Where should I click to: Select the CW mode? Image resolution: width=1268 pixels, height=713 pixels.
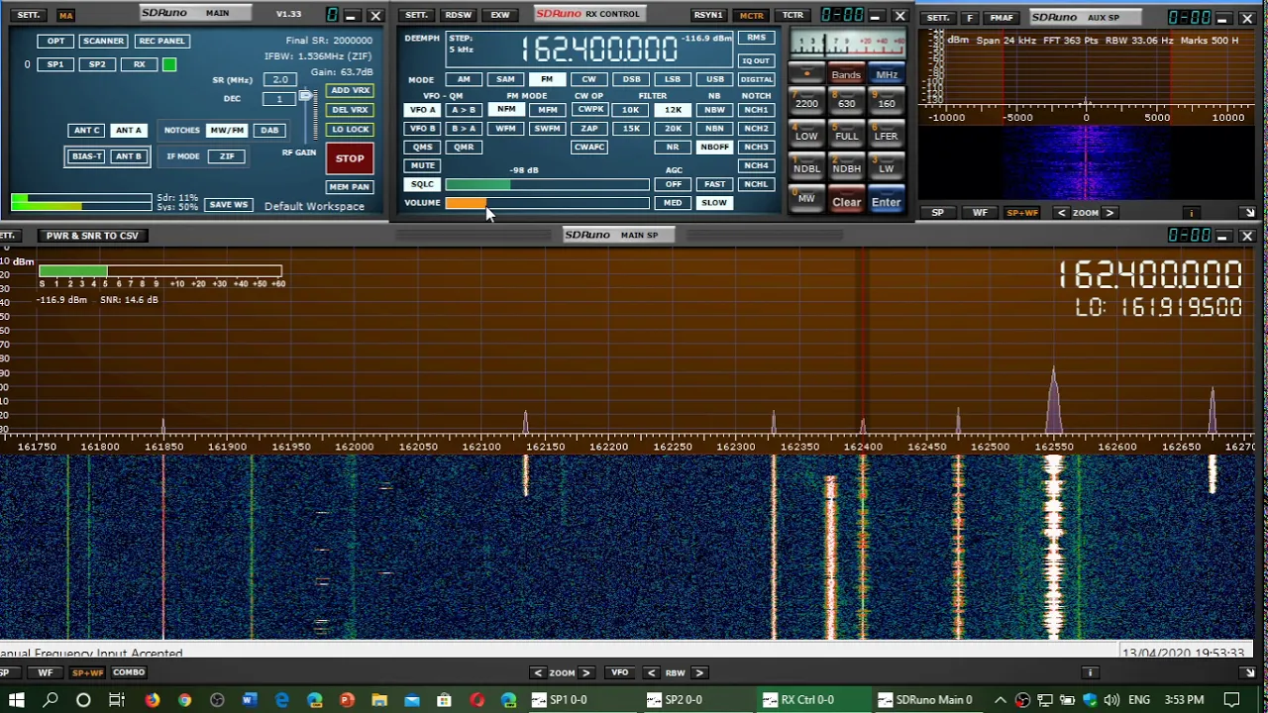588,79
